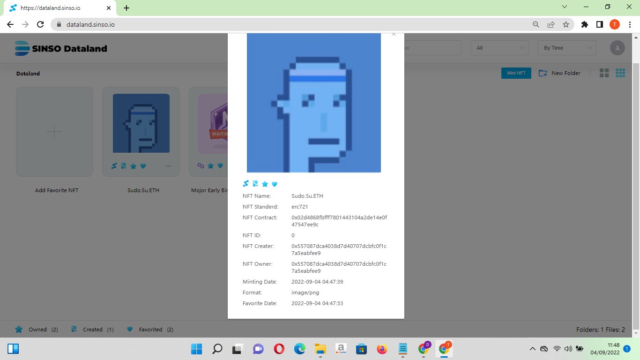Open the Chrome three-dot menu
640x360 pixels.
pyautogui.click(x=629, y=24)
